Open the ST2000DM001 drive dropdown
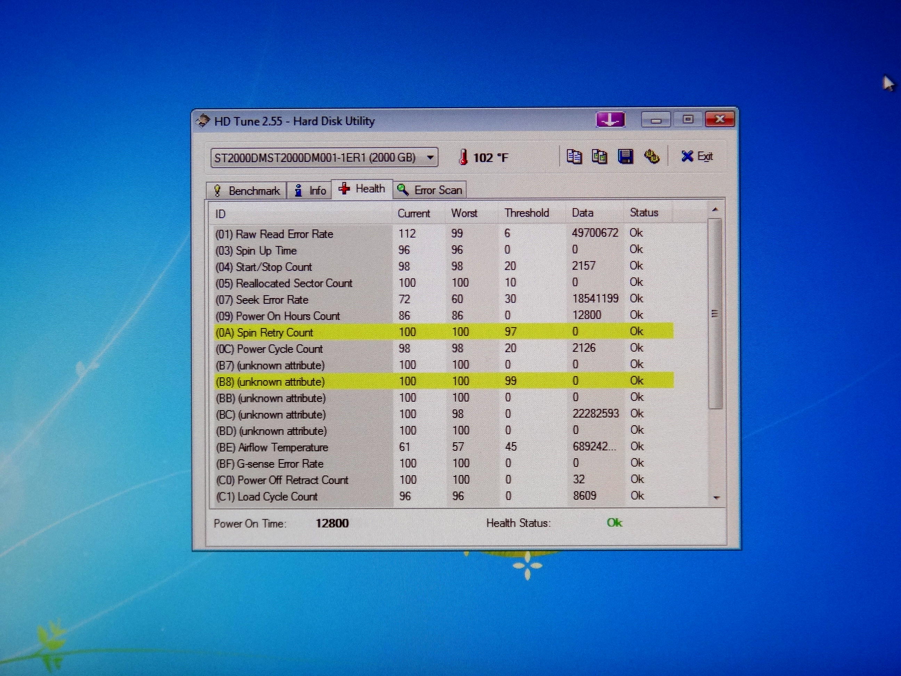 click(324, 157)
